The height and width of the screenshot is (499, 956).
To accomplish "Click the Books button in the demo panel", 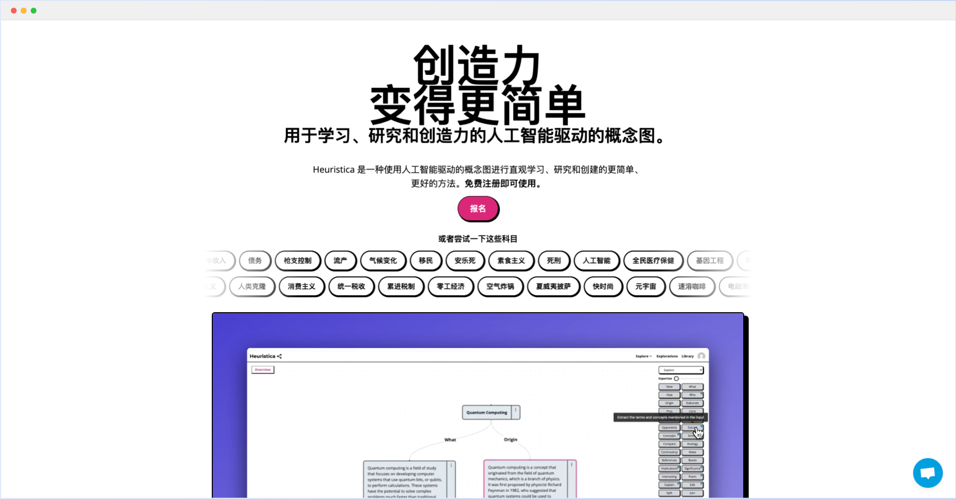I will tap(692, 460).
